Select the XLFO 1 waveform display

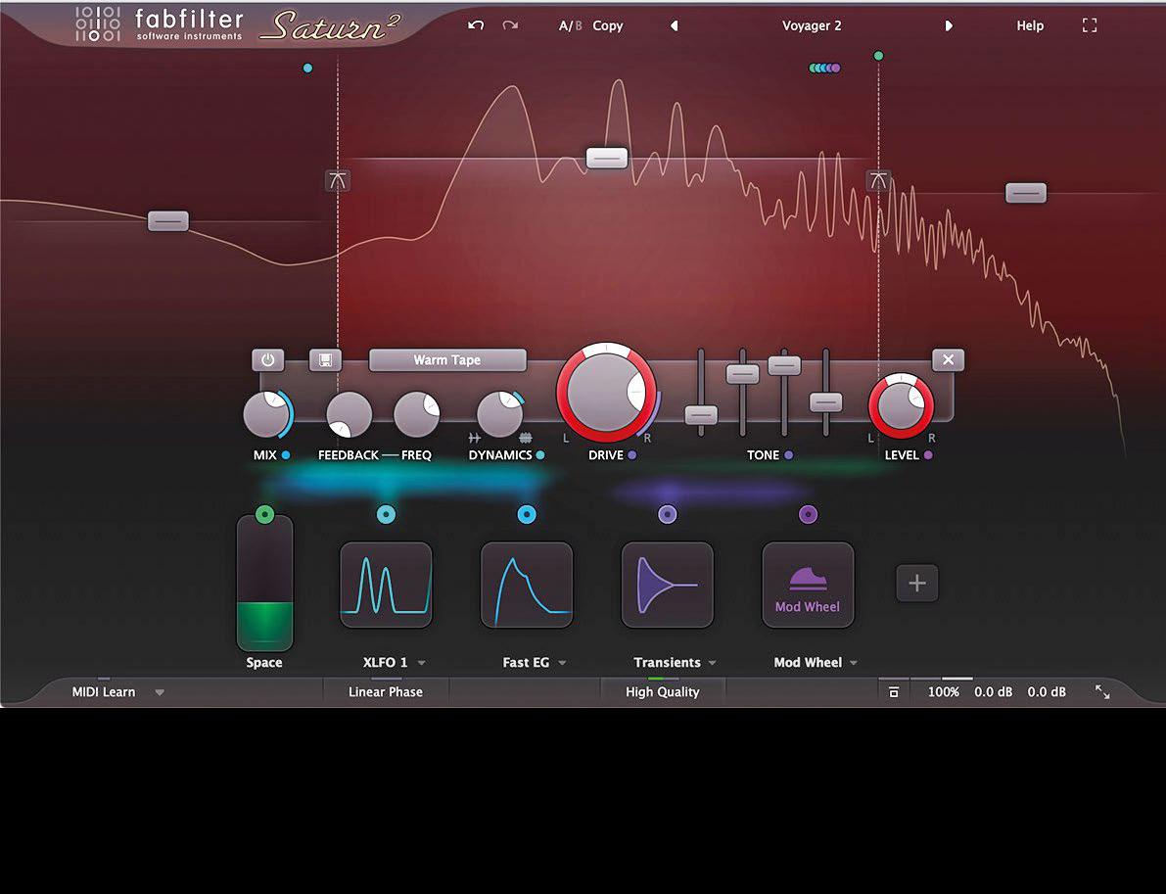coord(386,586)
